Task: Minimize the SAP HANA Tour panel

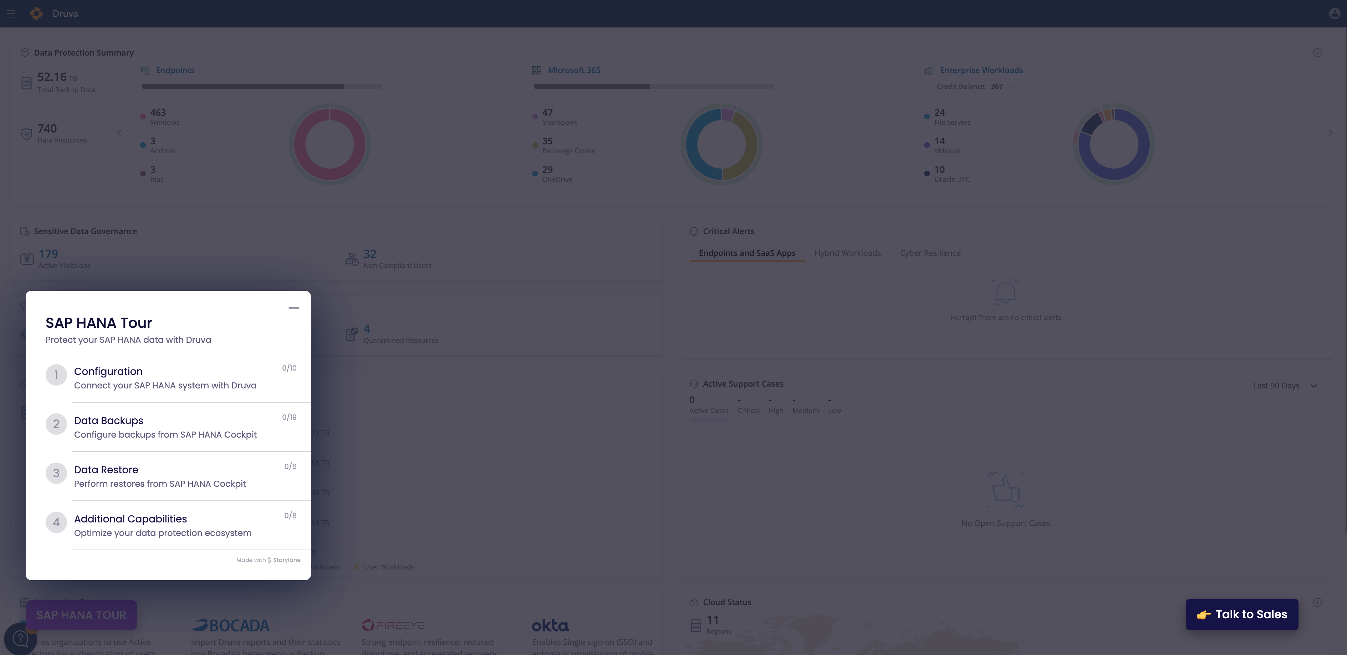Action: coord(293,308)
